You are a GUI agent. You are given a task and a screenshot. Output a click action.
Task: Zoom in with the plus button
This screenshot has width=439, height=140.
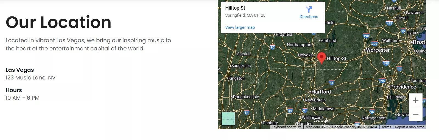pos(416,100)
